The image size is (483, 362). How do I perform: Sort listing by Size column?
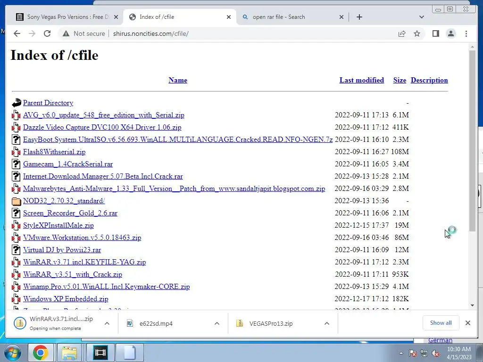400,80
